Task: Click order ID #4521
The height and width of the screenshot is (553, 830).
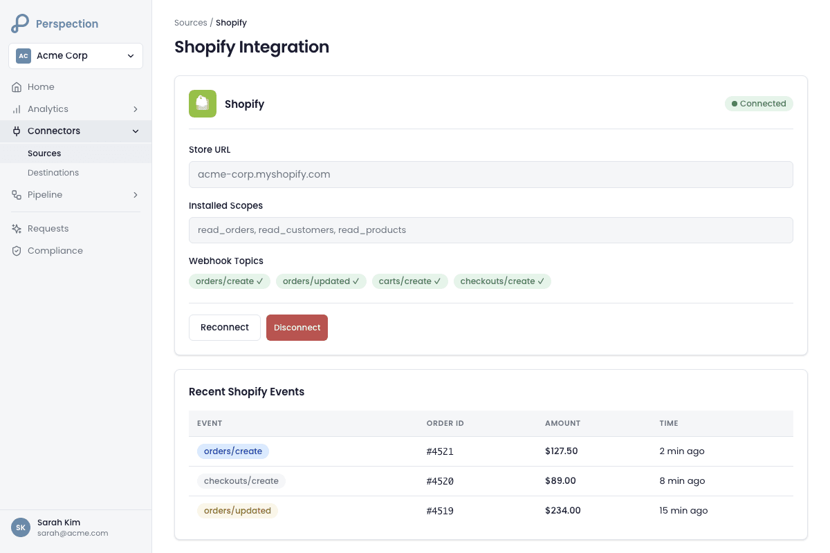Action: pyautogui.click(x=440, y=451)
